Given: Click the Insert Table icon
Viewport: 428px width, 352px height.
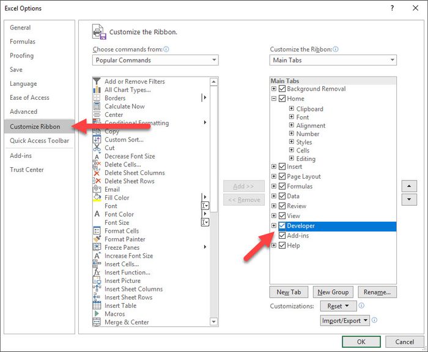Looking at the screenshot, I should (97, 305).
